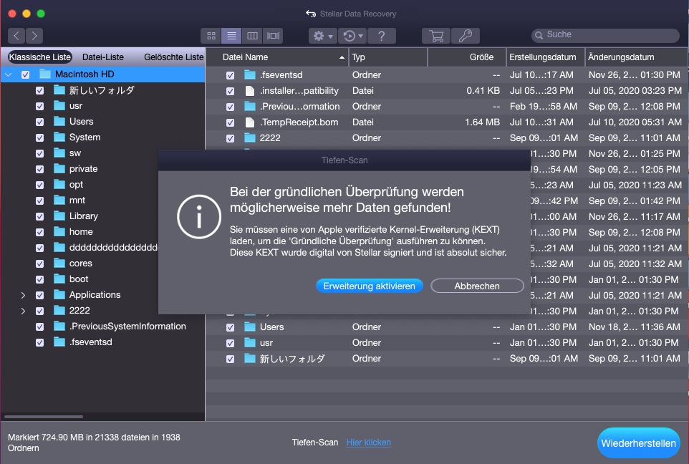Click the cores folder icon in tree
This screenshot has width=689, height=464.
pyautogui.click(x=59, y=264)
